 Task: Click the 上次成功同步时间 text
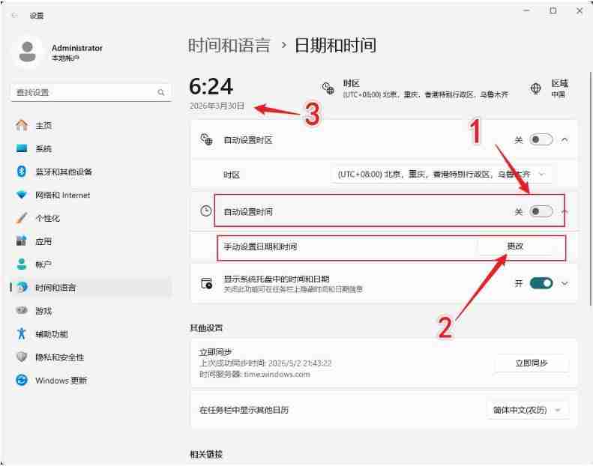tap(265, 363)
